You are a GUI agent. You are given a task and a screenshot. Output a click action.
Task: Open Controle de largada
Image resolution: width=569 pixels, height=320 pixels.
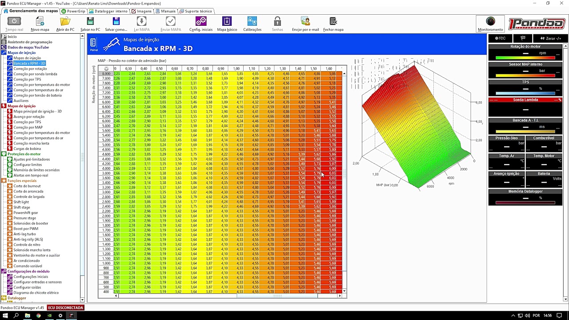[29, 196]
